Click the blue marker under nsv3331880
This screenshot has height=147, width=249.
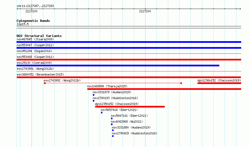coord(113,130)
